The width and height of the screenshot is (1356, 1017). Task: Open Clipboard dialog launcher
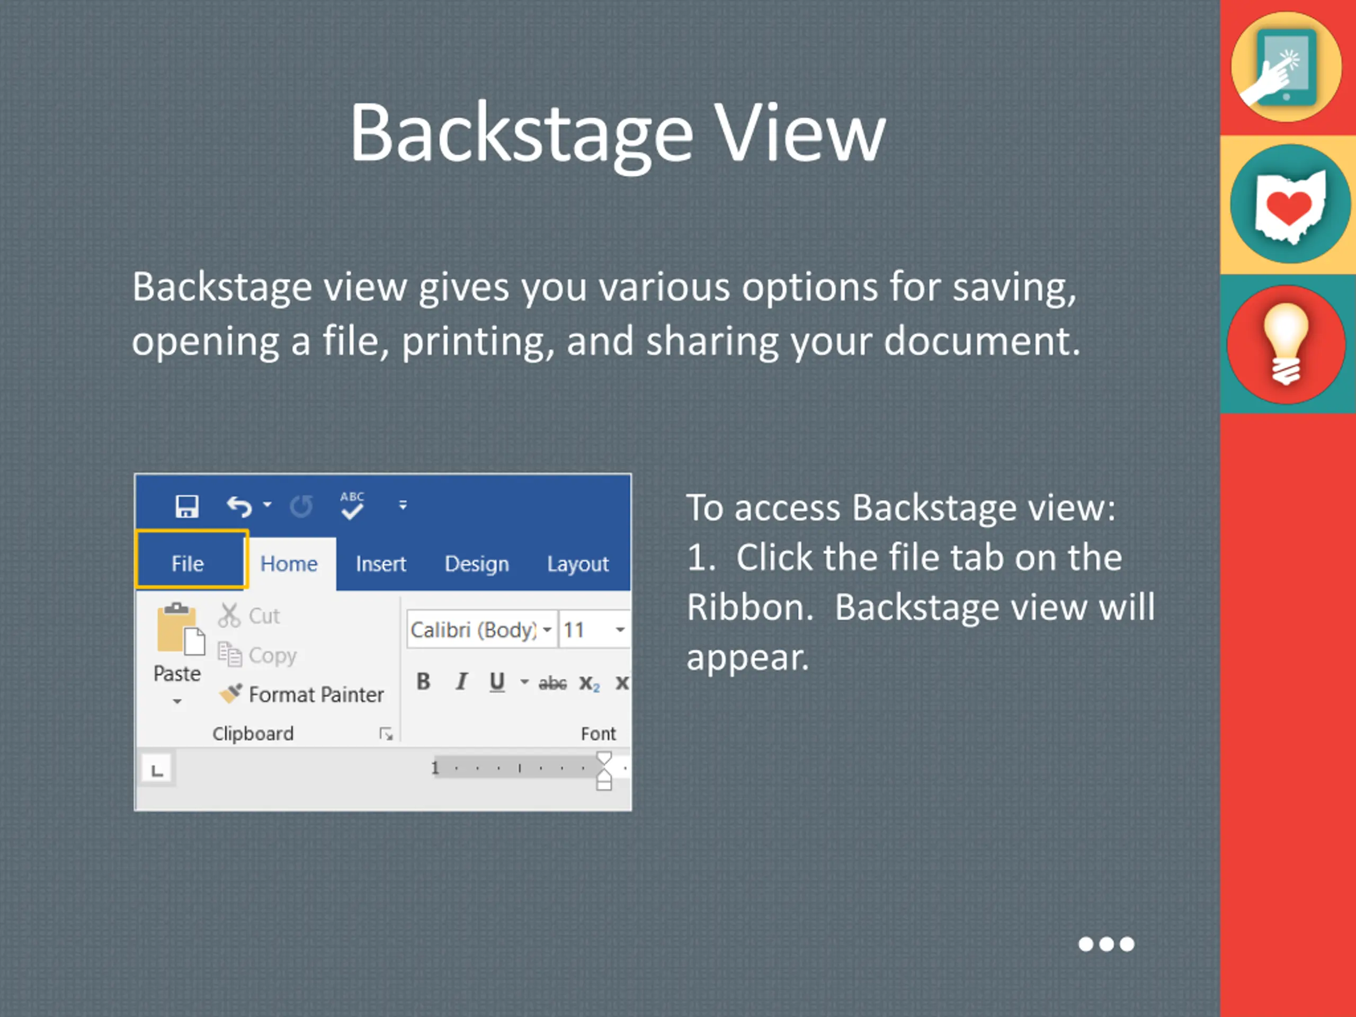[x=386, y=734]
